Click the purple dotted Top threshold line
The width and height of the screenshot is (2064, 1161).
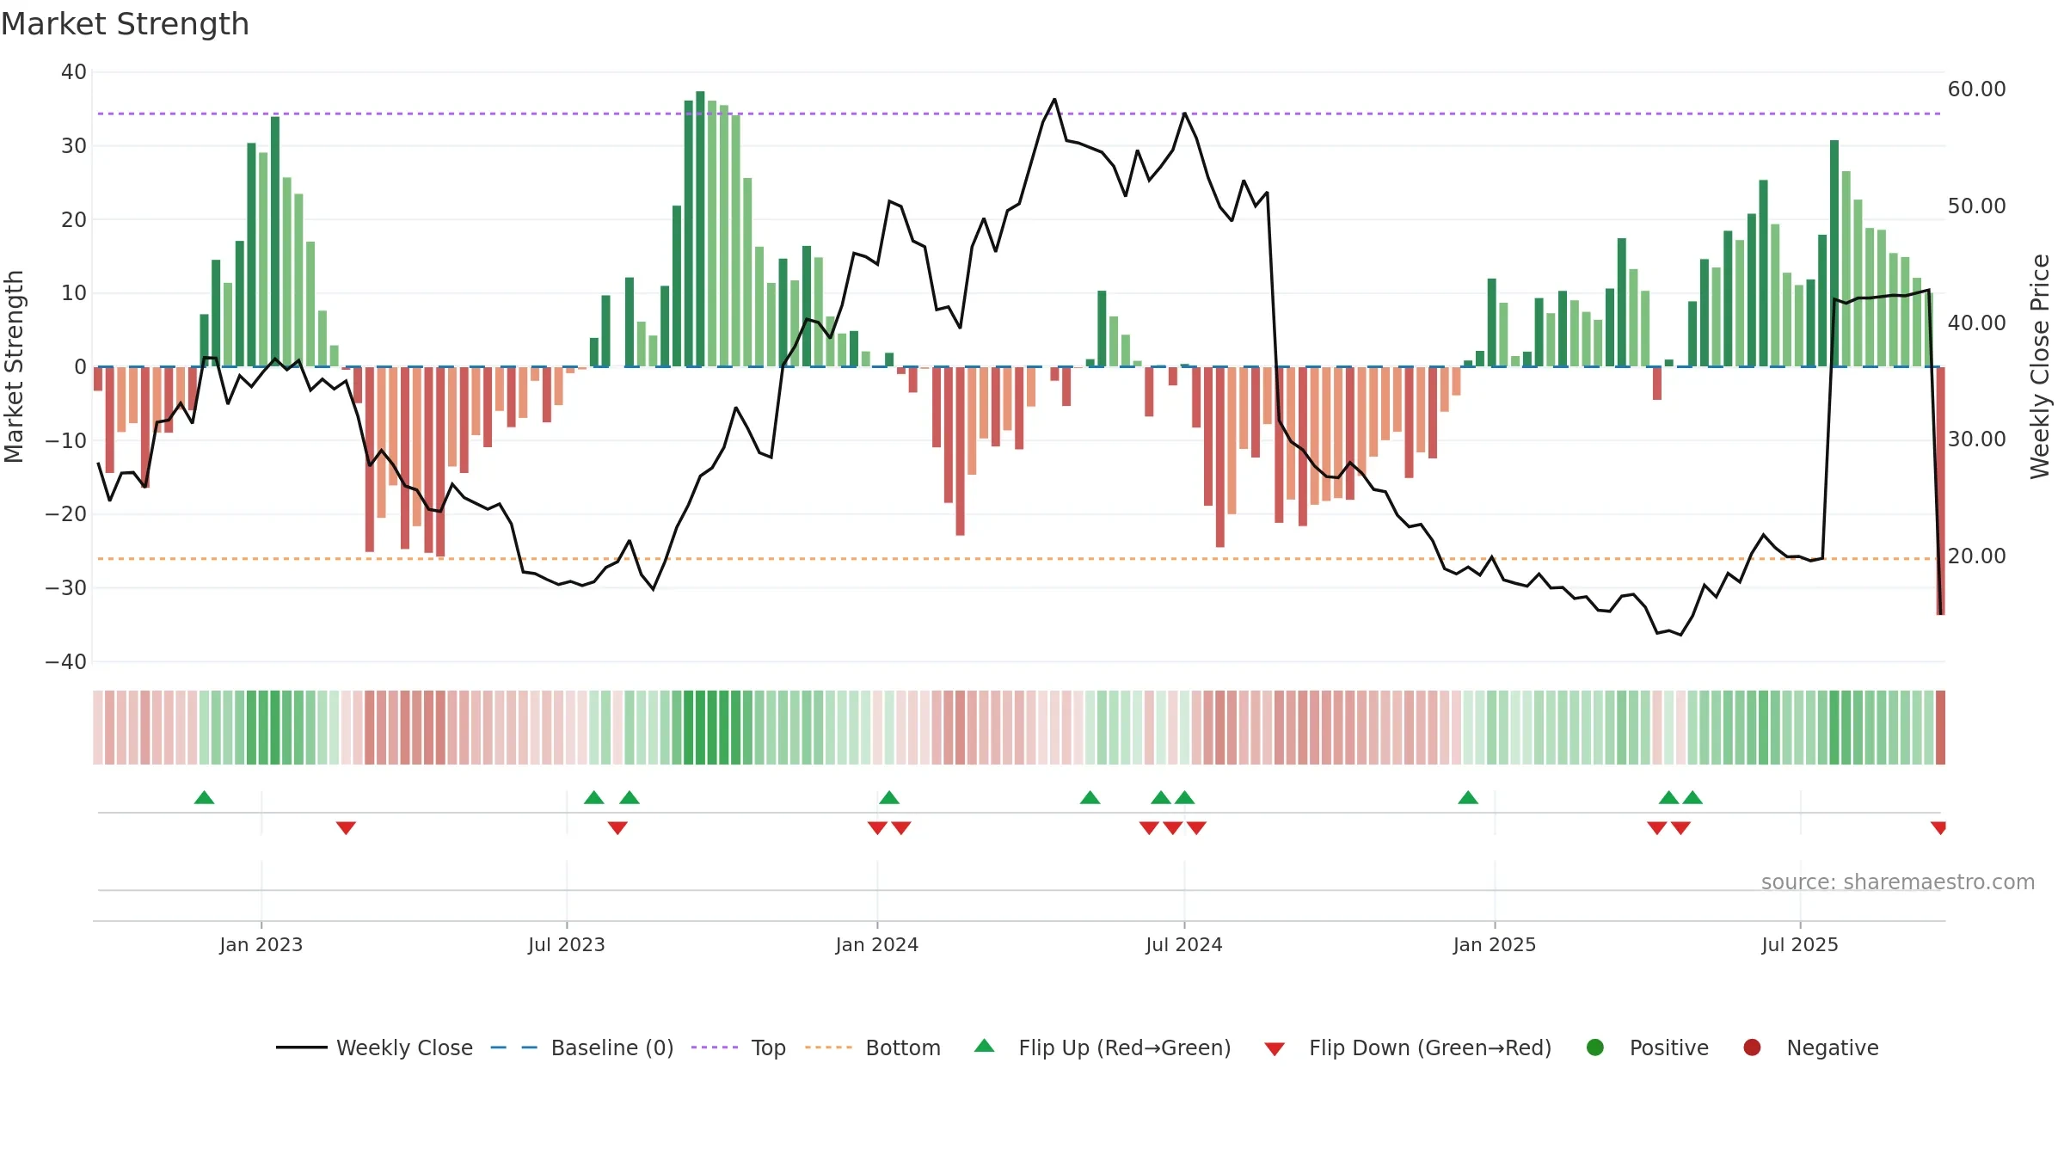[x=1019, y=114]
